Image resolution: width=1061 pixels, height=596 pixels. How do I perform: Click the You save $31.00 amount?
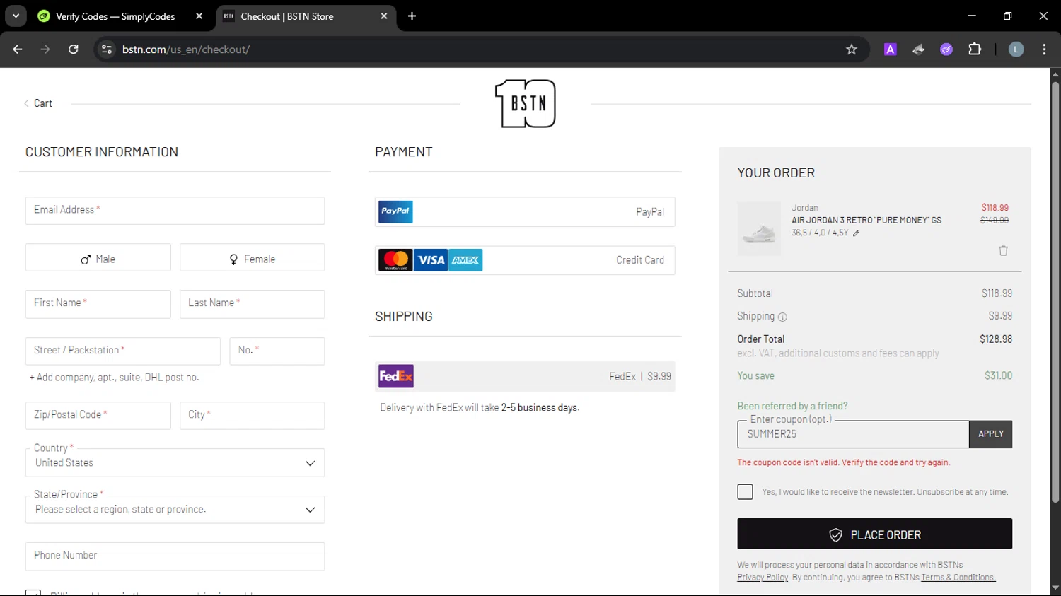click(x=998, y=376)
